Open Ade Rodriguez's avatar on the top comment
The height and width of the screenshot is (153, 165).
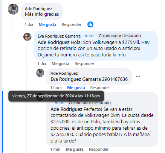pyautogui.click(x=13, y=9)
